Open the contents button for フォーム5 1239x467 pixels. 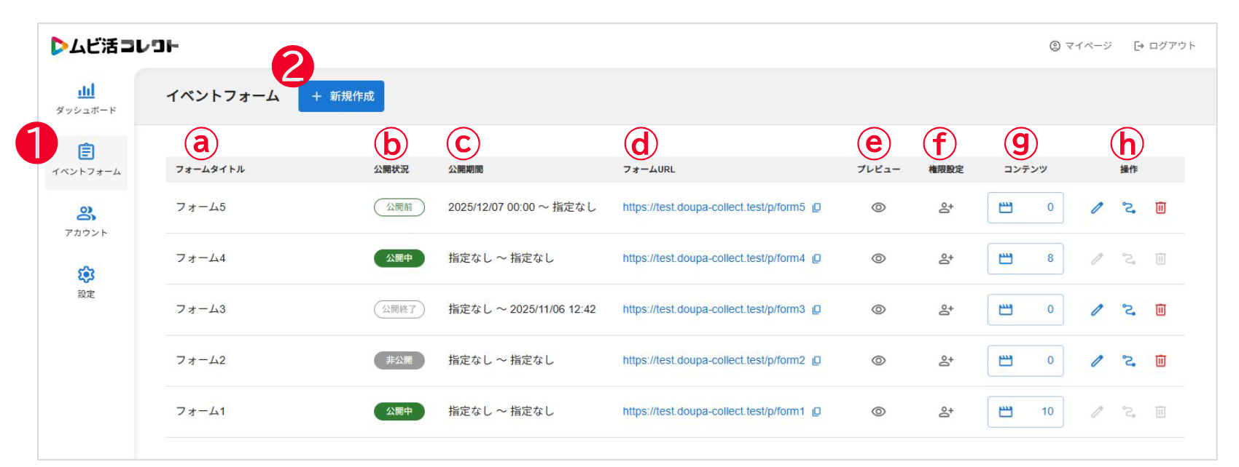(x=1025, y=207)
